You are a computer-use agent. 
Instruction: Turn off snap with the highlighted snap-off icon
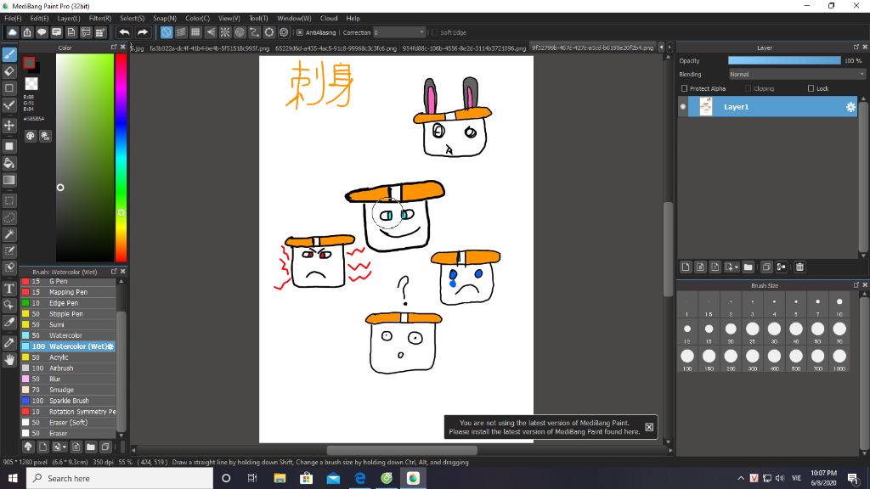coord(167,32)
